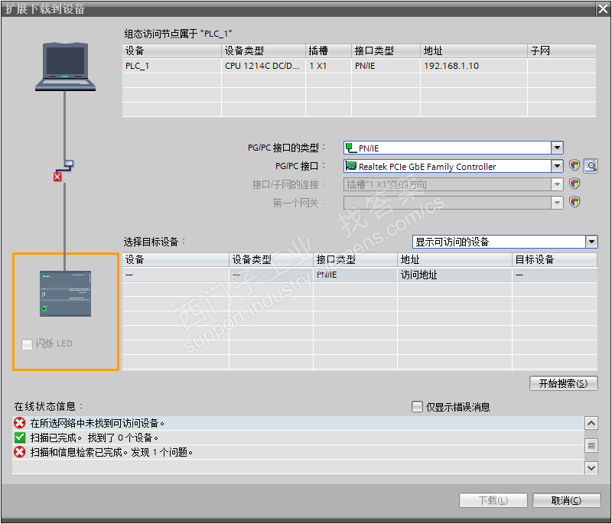Click the 访问地址 cell in target table

click(x=454, y=275)
